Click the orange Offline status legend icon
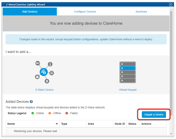Screen dimensions: 176x139 pyautogui.click(x=49, y=113)
